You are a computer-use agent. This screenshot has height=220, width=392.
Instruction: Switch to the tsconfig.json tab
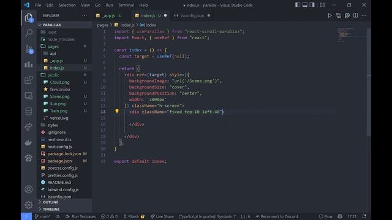pos(192,15)
